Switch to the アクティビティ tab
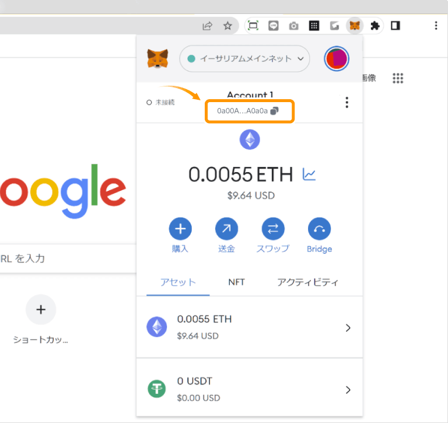 point(308,282)
